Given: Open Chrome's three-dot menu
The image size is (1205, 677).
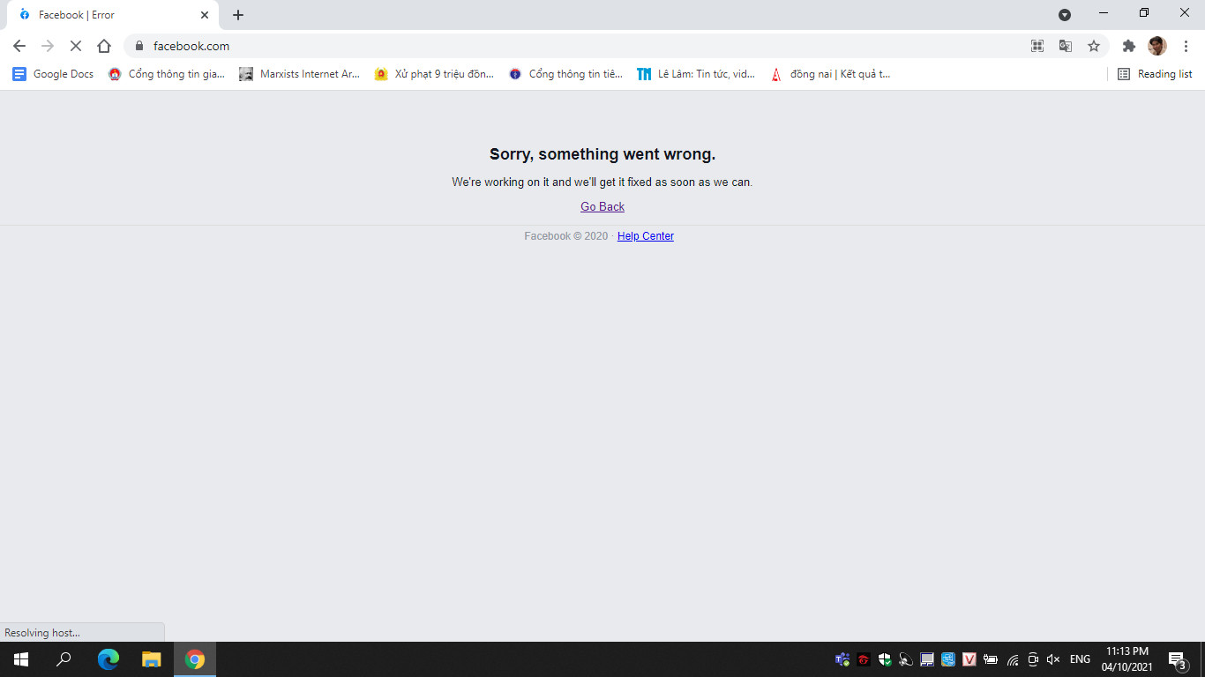Looking at the screenshot, I should click(x=1186, y=46).
